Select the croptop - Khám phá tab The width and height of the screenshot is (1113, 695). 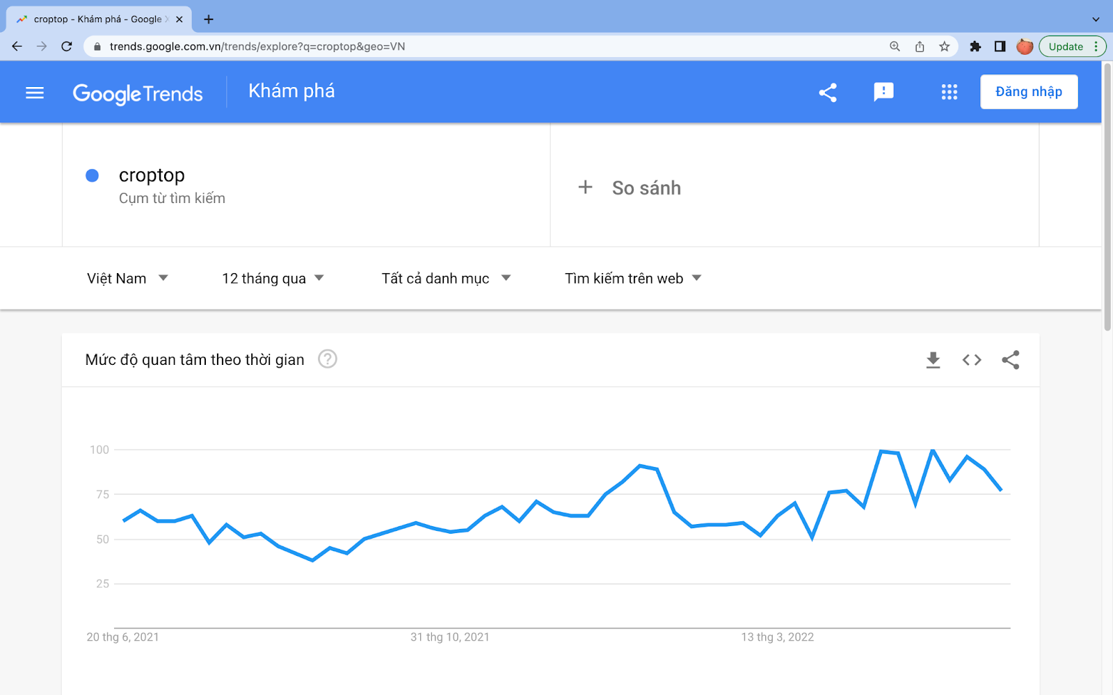(97, 19)
